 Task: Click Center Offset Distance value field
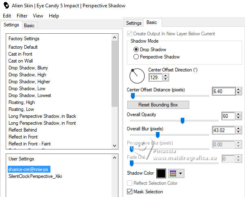(223, 91)
